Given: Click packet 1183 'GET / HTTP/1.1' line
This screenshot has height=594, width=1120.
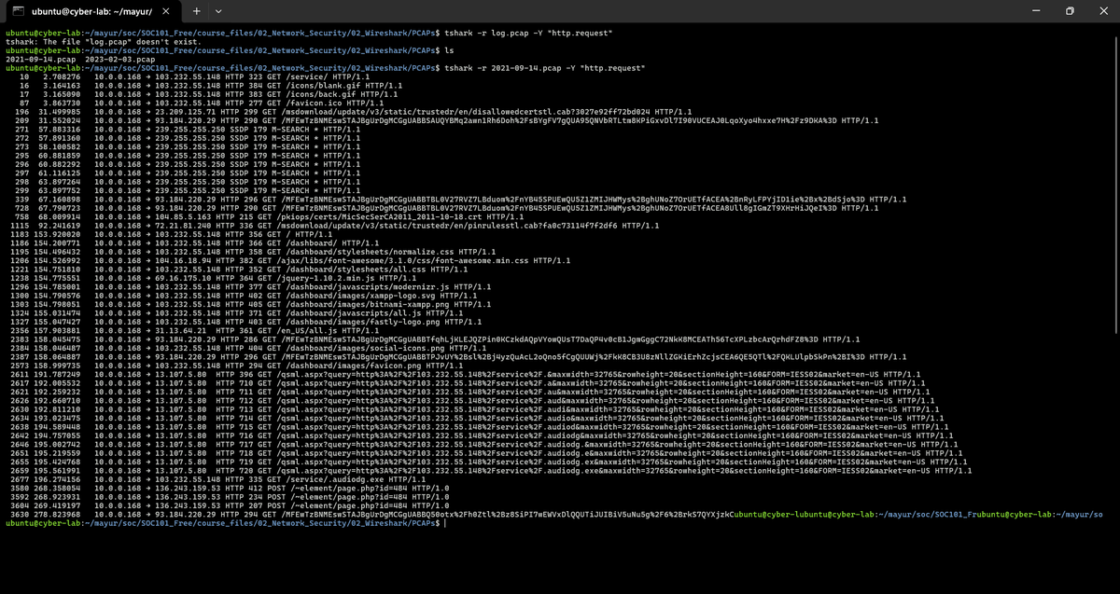Looking at the screenshot, I should point(182,234).
